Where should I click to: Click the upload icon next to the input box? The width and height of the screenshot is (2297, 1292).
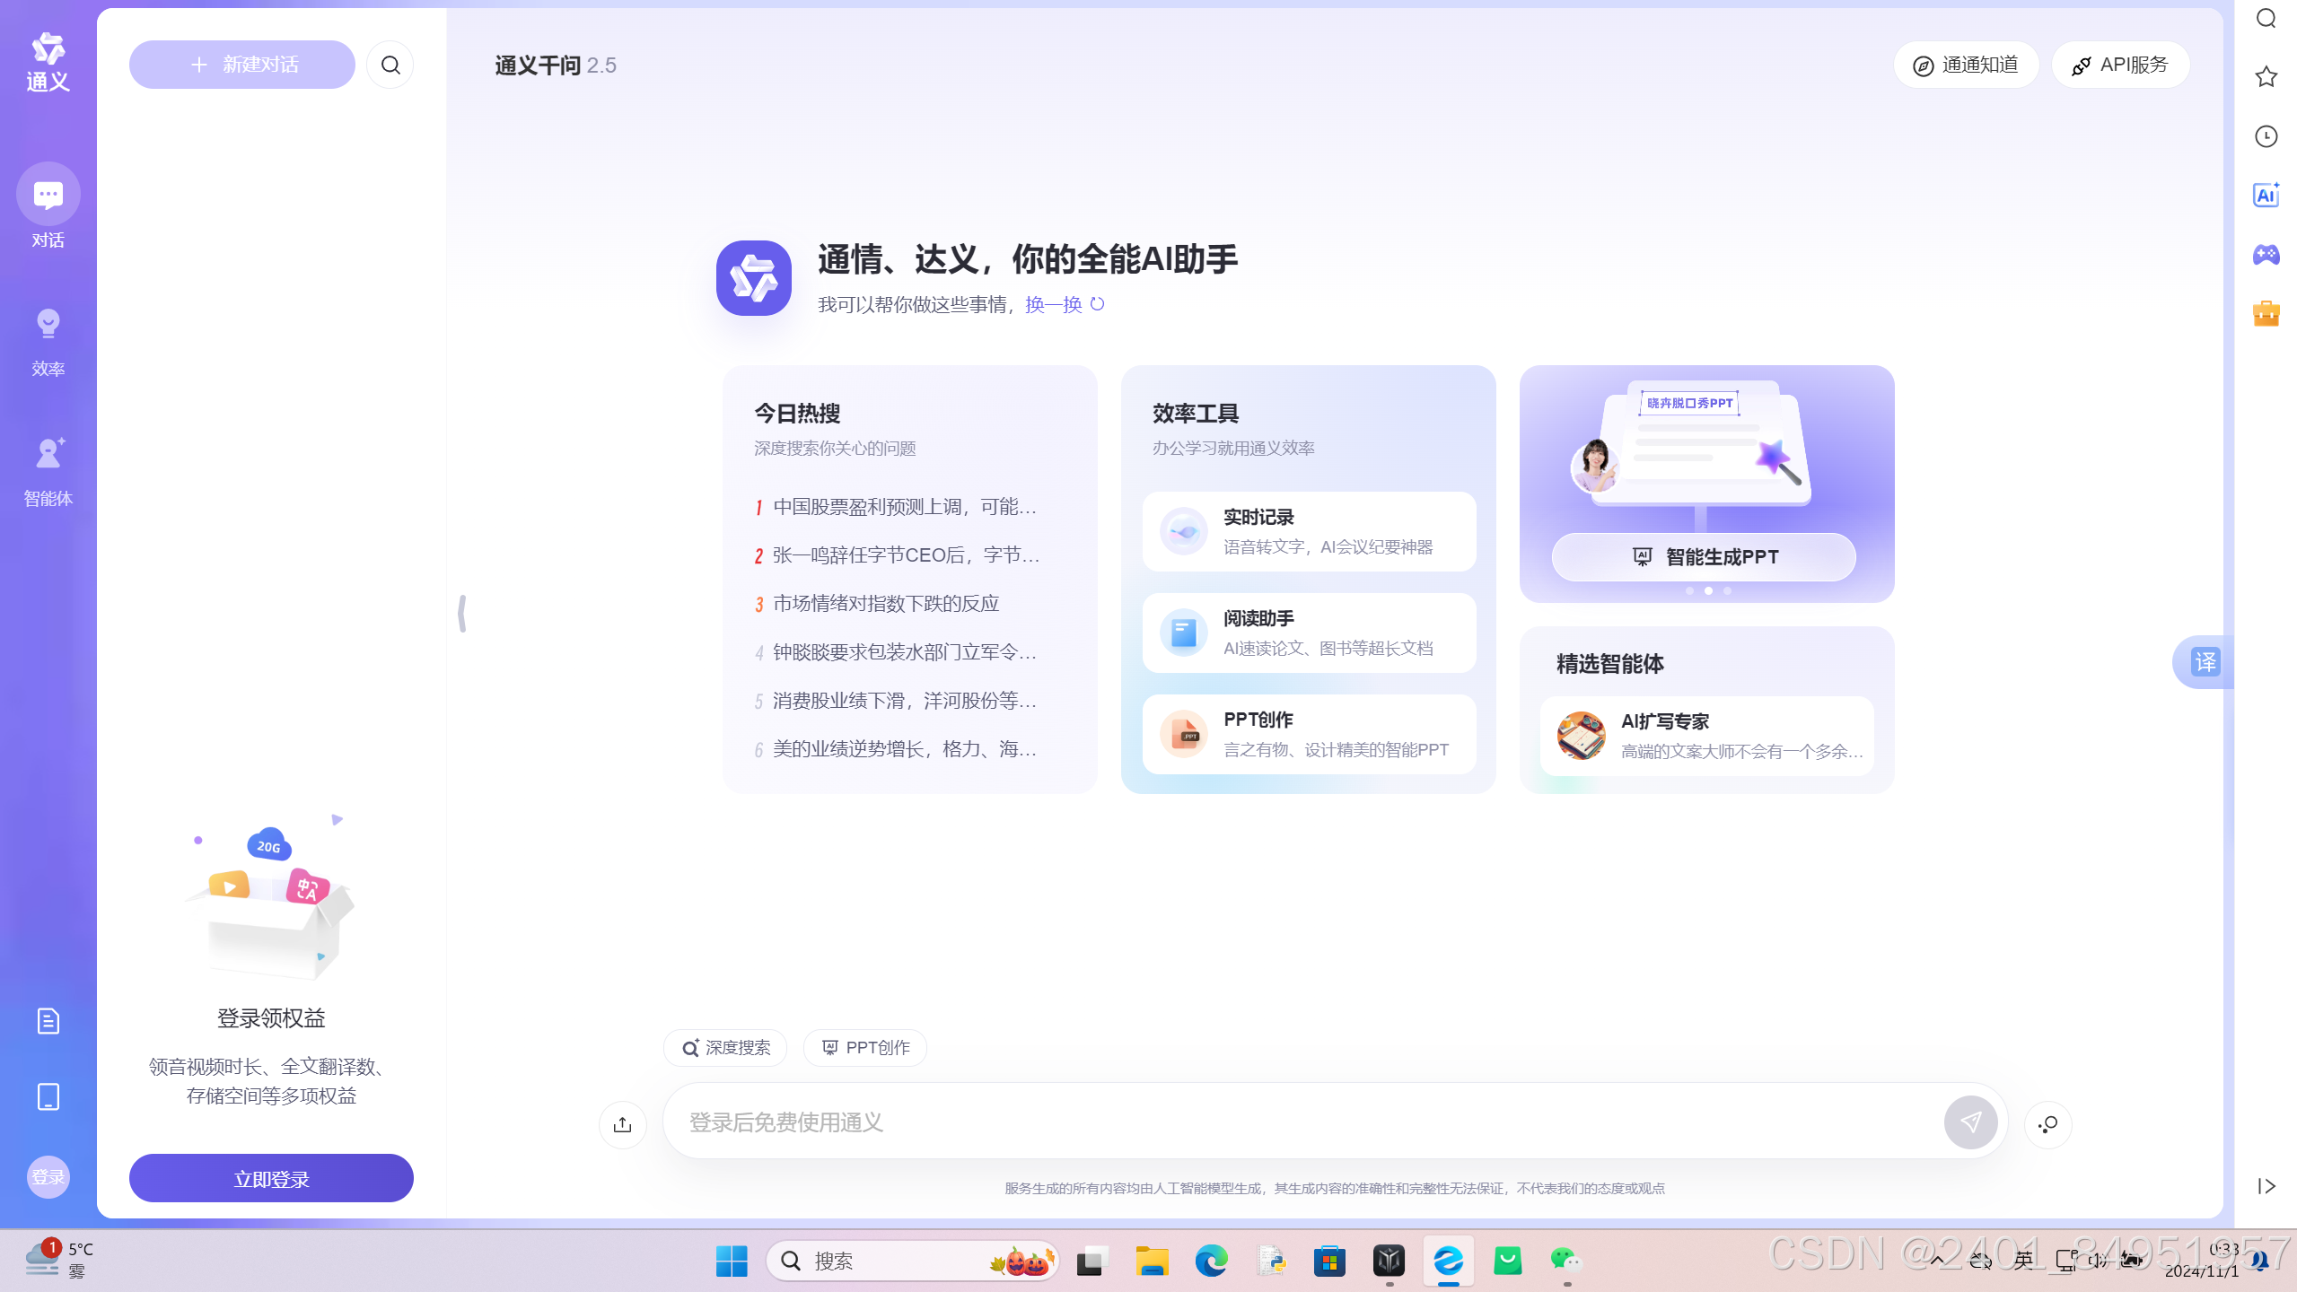622,1123
